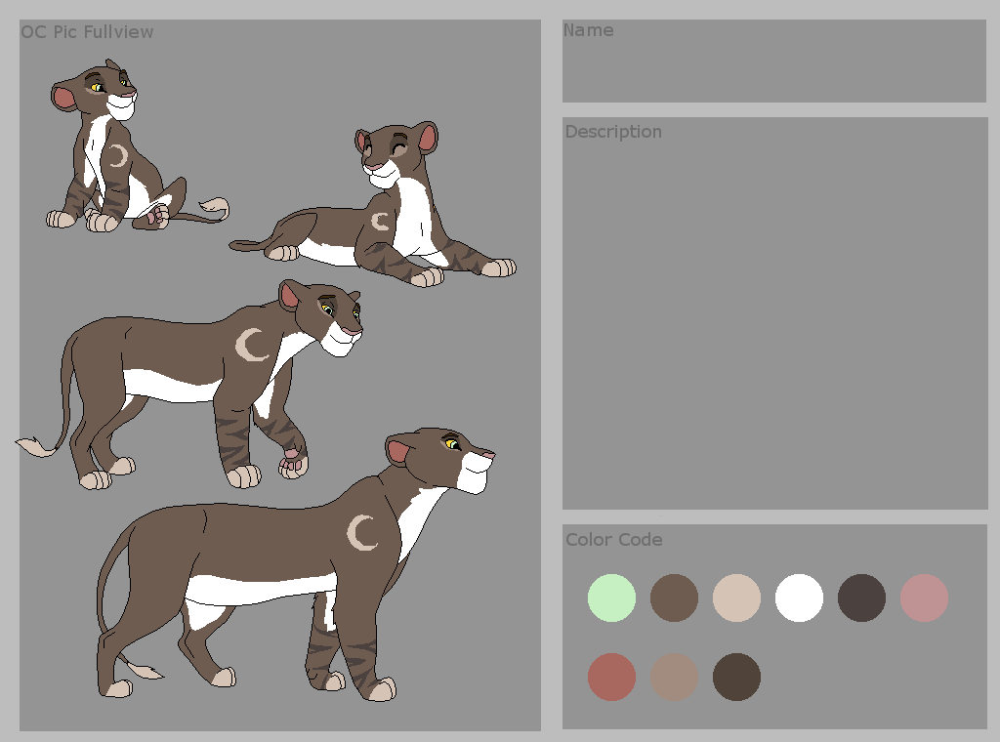This screenshot has height=742, width=1000.
Task: Click the crescent moon on the sitting cub
Action: coord(117,156)
